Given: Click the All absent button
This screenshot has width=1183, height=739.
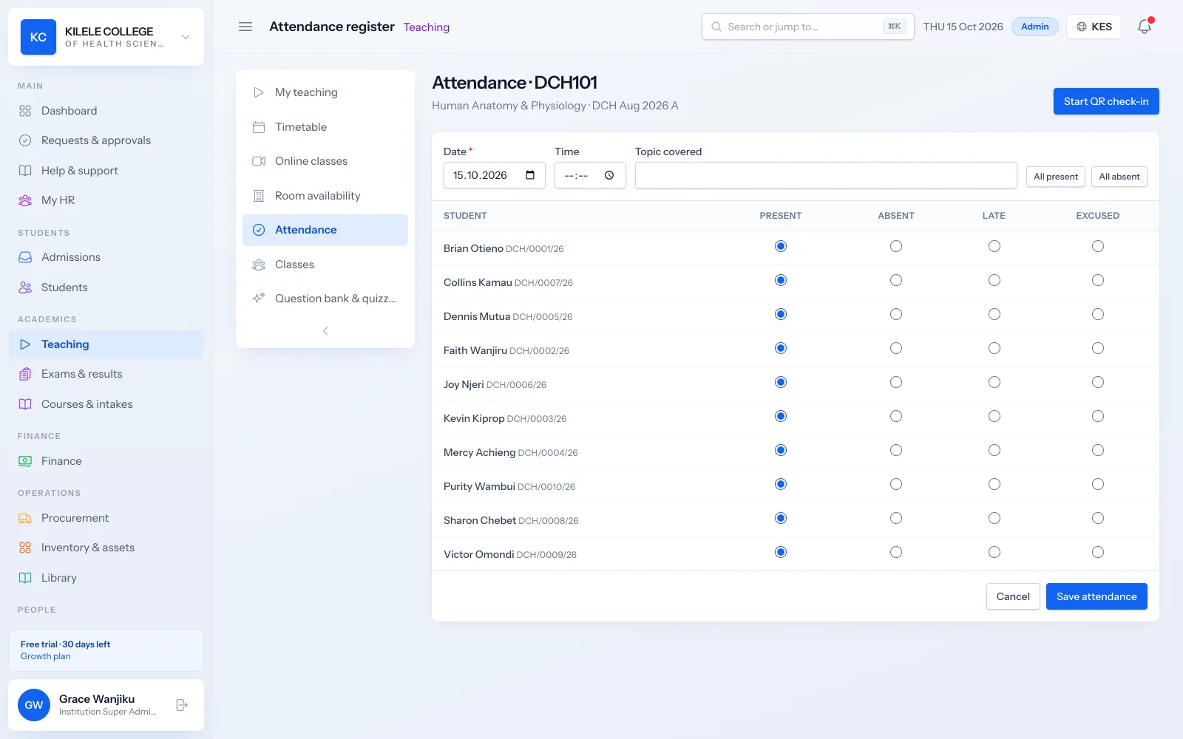Looking at the screenshot, I should (x=1119, y=177).
